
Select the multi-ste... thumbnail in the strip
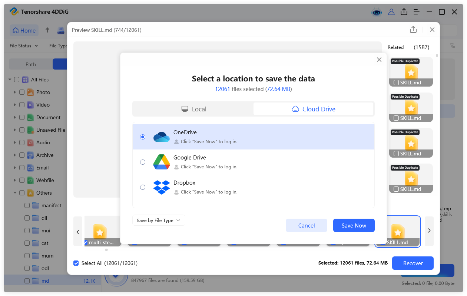point(103,232)
